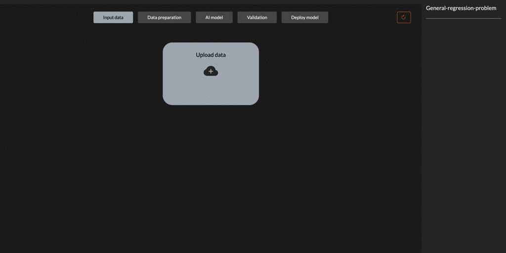This screenshot has height=253, width=506.
Task: Select the Input data tab
Action: point(113,17)
